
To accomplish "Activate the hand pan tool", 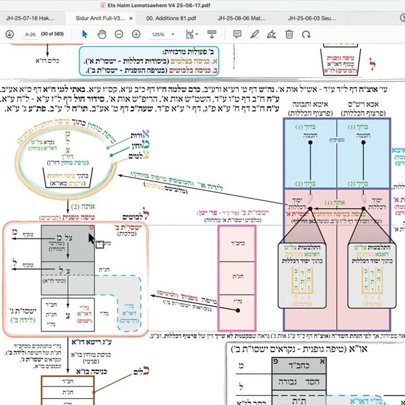I will click(102, 34).
